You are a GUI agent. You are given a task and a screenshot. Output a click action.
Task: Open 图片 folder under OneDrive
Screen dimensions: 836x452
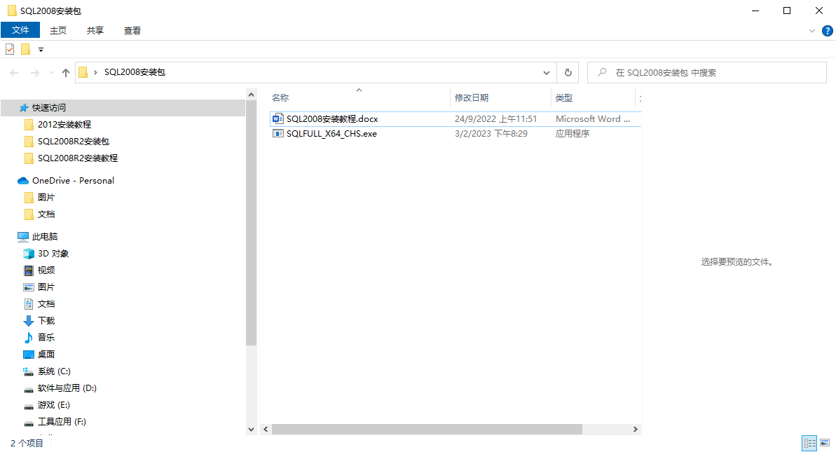point(46,197)
